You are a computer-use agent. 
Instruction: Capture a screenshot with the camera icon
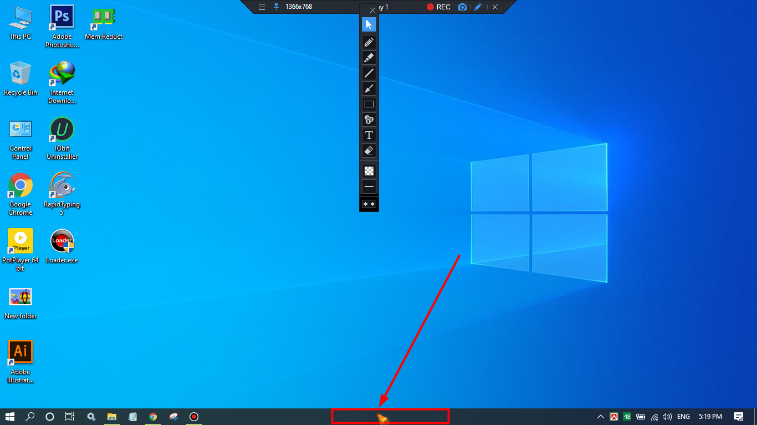point(462,7)
